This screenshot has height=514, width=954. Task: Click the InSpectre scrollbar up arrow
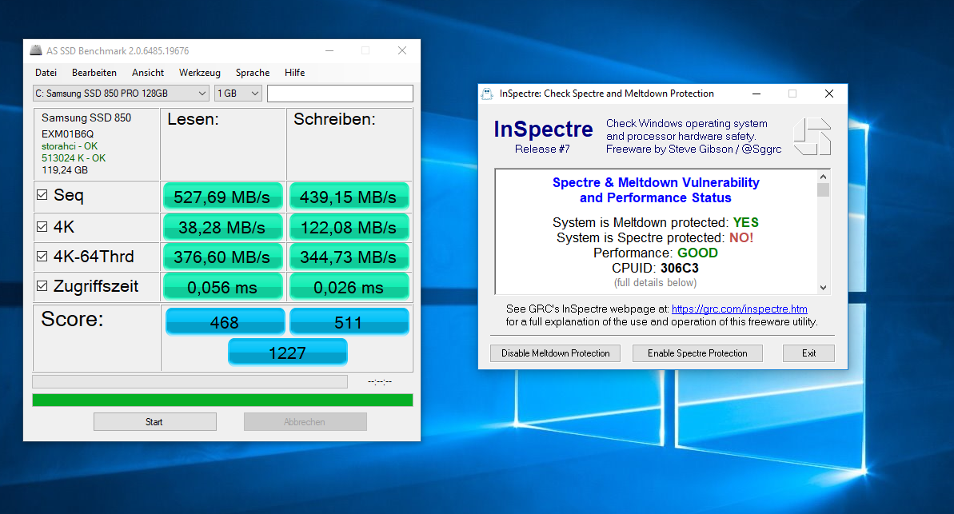pos(823,177)
